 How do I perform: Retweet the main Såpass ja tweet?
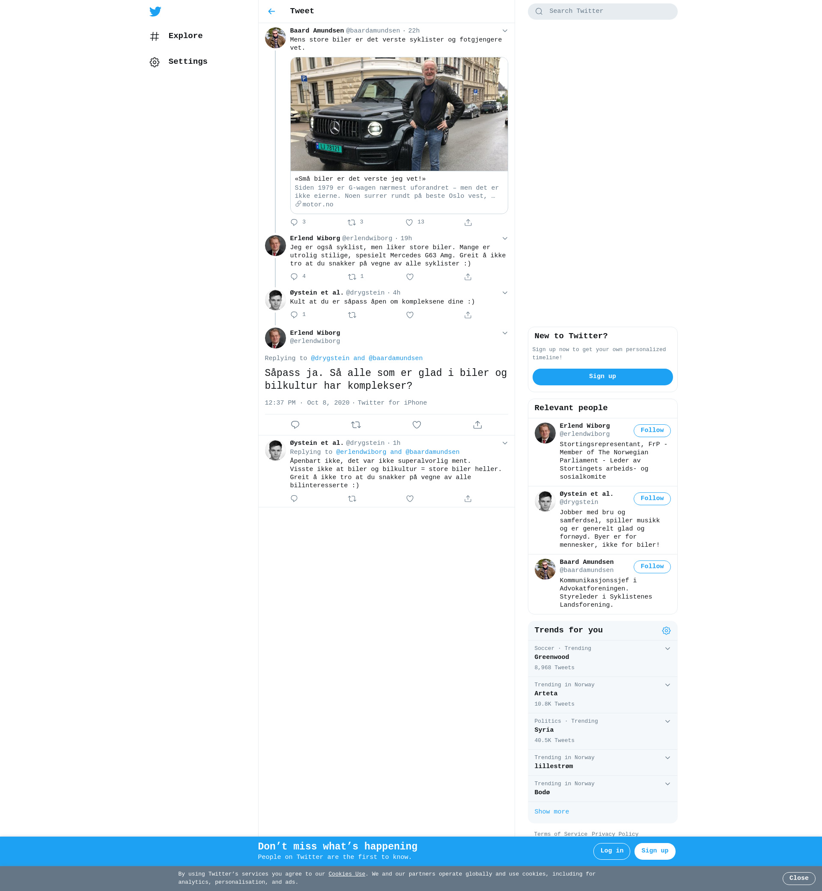[x=356, y=425]
